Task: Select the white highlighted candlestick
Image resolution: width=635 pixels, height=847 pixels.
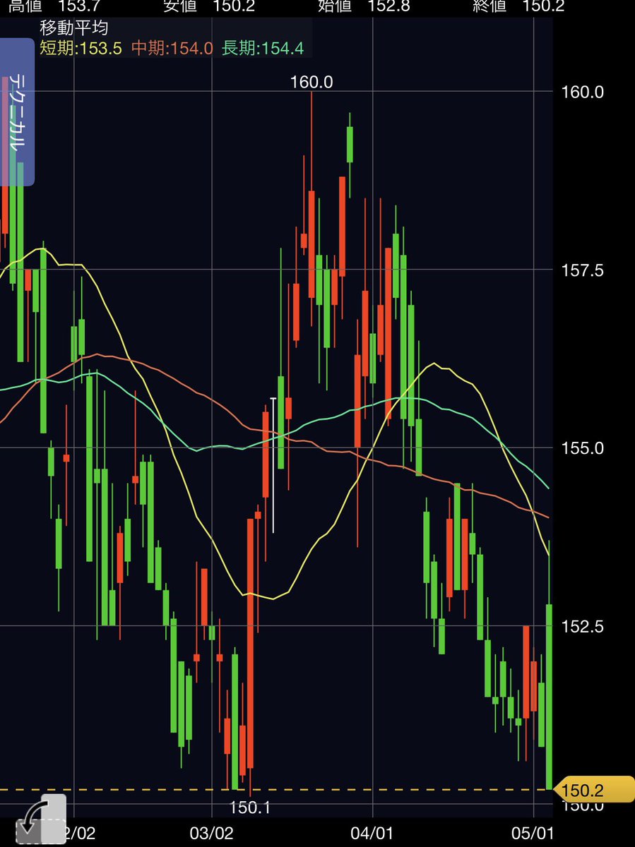Action: 273,464
